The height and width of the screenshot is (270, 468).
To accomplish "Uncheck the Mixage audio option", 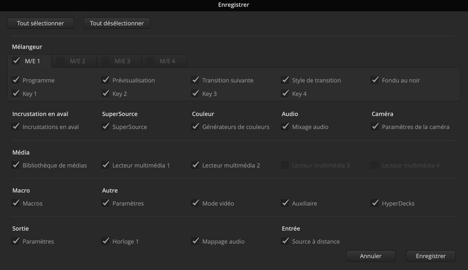I will coord(285,127).
